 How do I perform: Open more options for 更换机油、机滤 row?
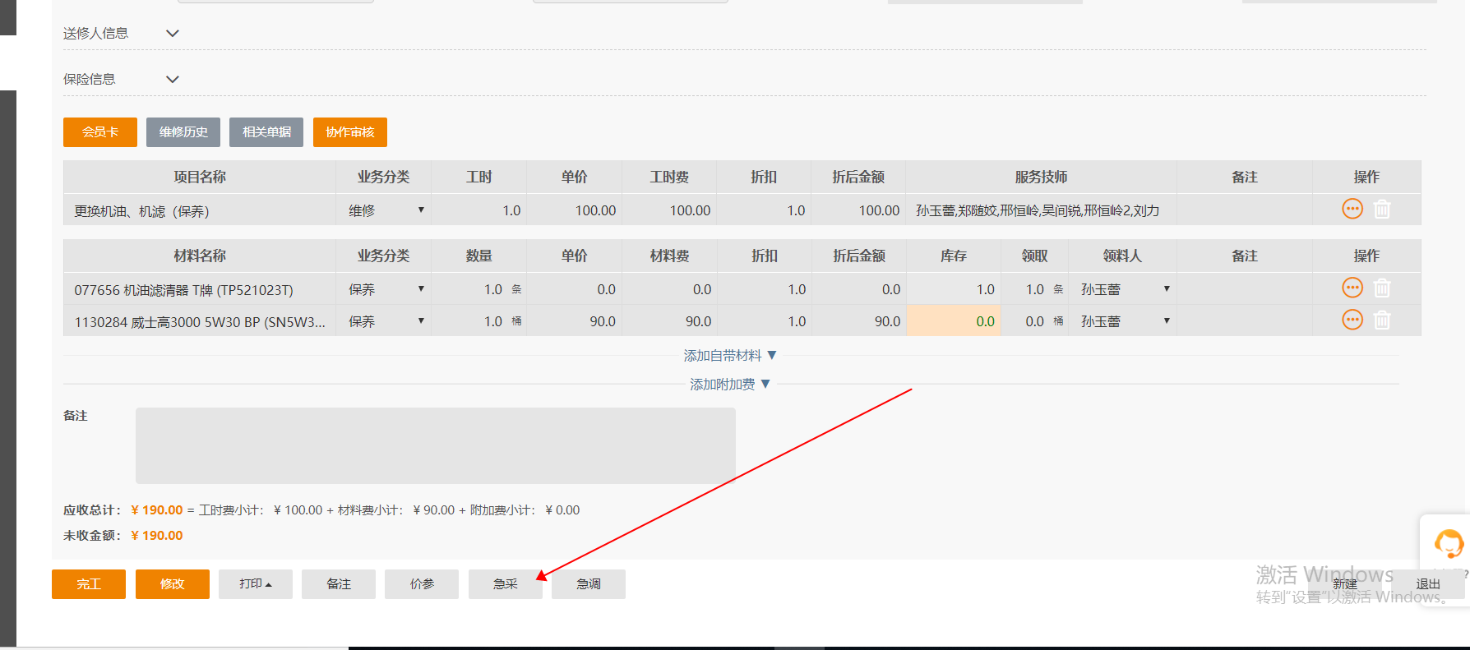[1352, 210]
